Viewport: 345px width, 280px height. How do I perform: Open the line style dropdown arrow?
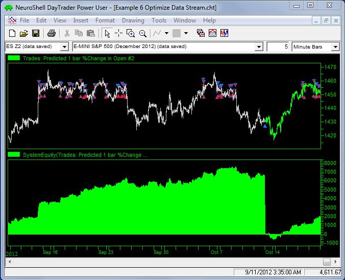(166, 33)
